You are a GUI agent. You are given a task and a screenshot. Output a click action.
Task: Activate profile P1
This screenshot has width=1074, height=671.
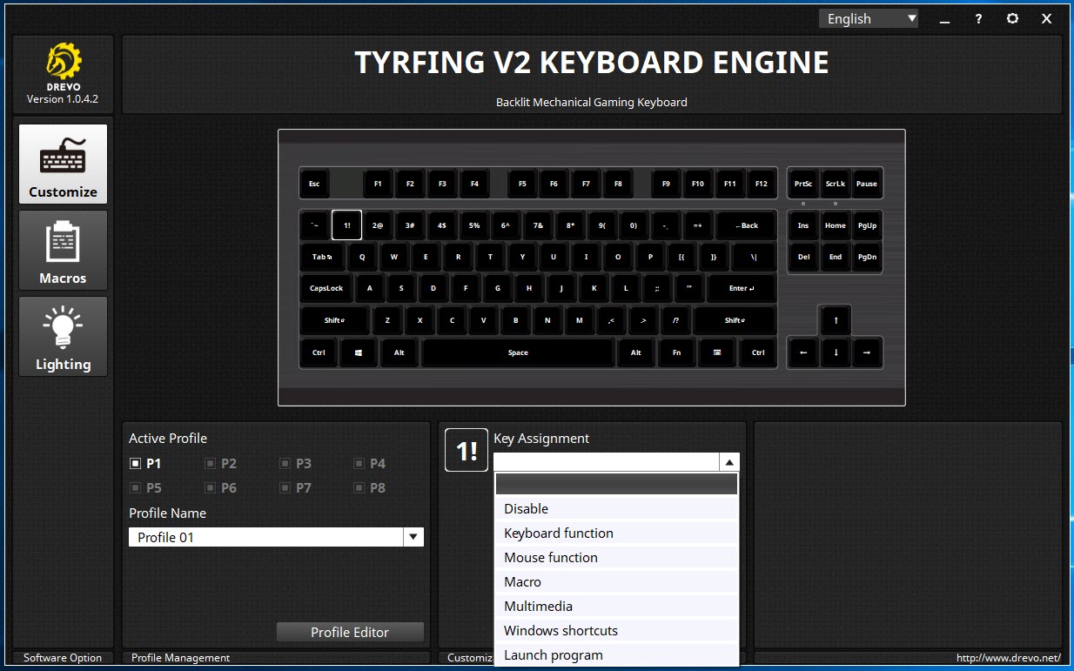pyautogui.click(x=144, y=464)
